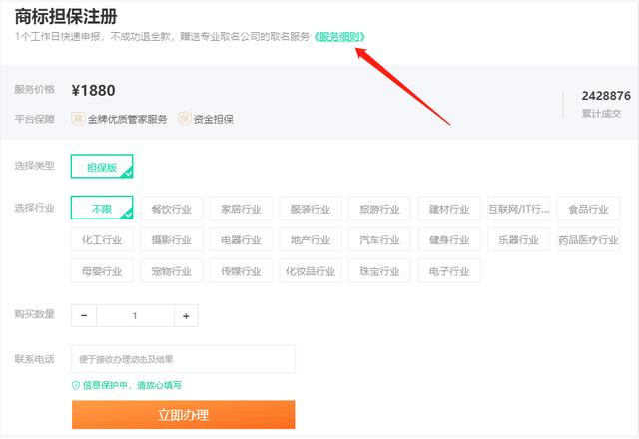Pick 药品医疗行业 industry button
Viewport: 639px width, 439px height.
pyautogui.click(x=588, y=239)
